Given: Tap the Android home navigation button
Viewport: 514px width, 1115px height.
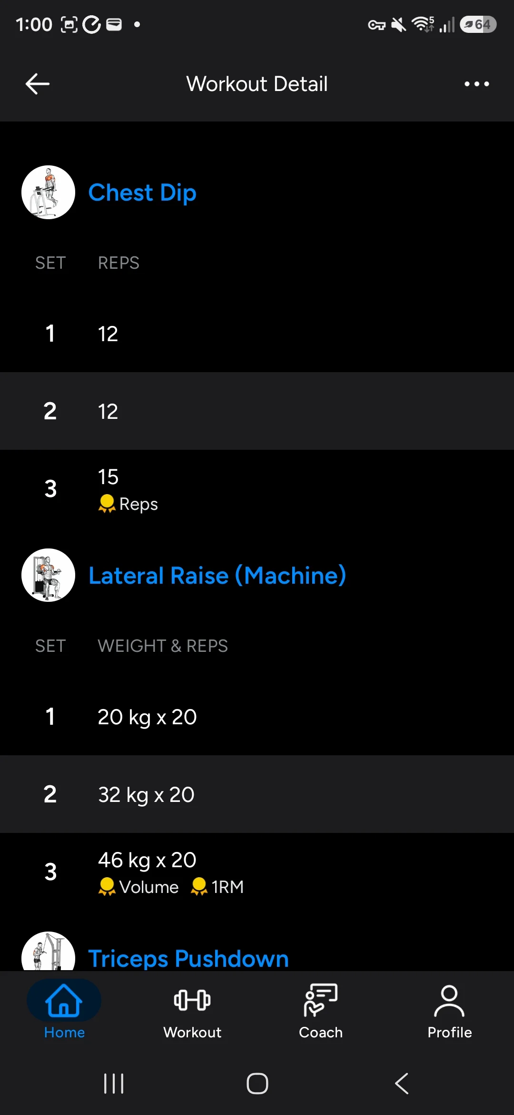Looking at the screenshot, I should click(257, 1084).
